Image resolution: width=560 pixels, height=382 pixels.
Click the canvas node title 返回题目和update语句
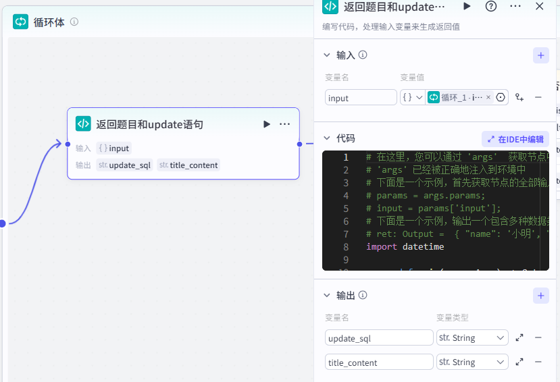coord(149,124)
